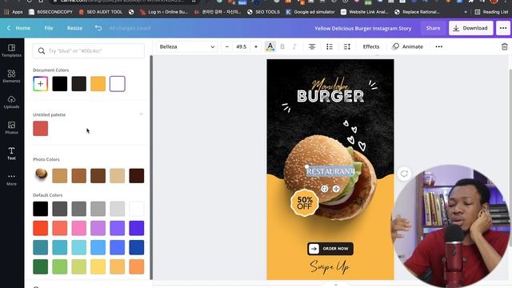Select the default bright red color
This screenshot has height=288, width=512.
[41, 228]
